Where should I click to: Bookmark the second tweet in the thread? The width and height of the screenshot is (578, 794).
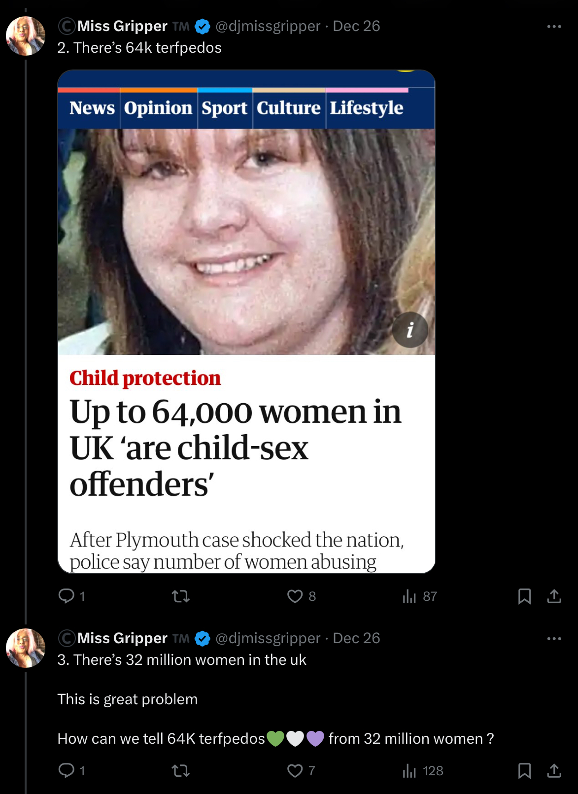tap(524, 596)
